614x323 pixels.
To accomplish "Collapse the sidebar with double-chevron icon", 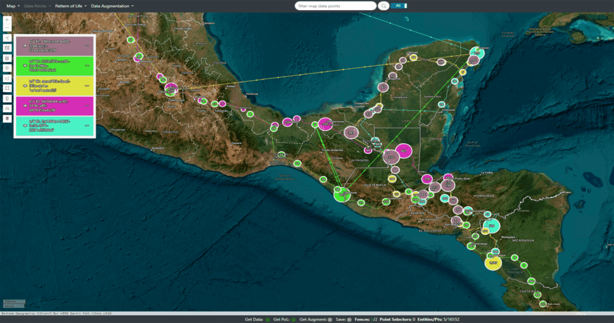I will click(7, 38).
